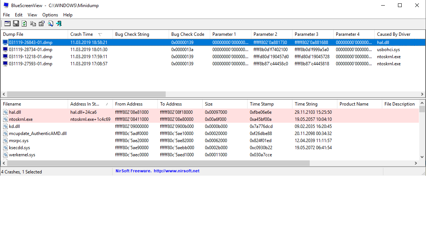The width and height of the screenshot is (426, 229).
Task: Sort lower pane by Filename header
Action: pos(34,104)
